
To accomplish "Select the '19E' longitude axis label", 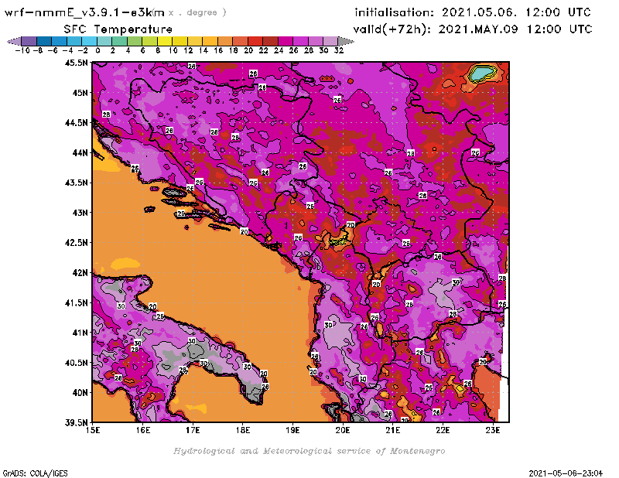I will pos(293,430).
